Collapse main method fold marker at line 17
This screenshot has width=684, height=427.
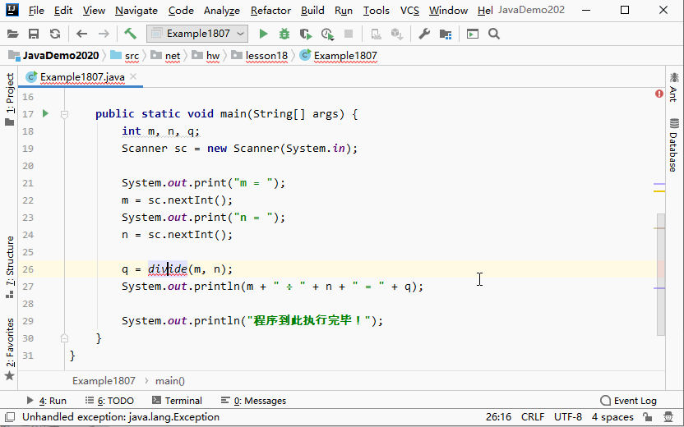64,114
